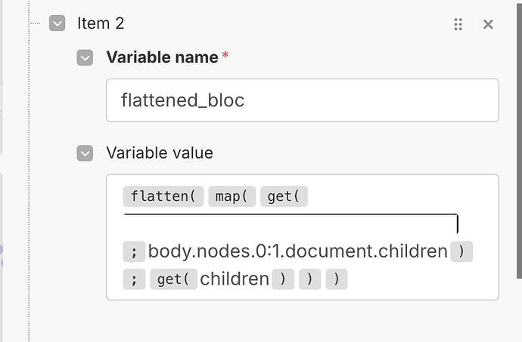
Task: Select the flatten( function pill
Action: [x=163, y=196]
